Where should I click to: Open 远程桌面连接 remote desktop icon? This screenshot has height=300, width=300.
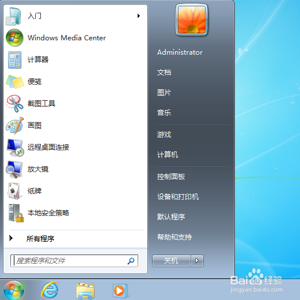pyautogui.click(x=15, y=147)
